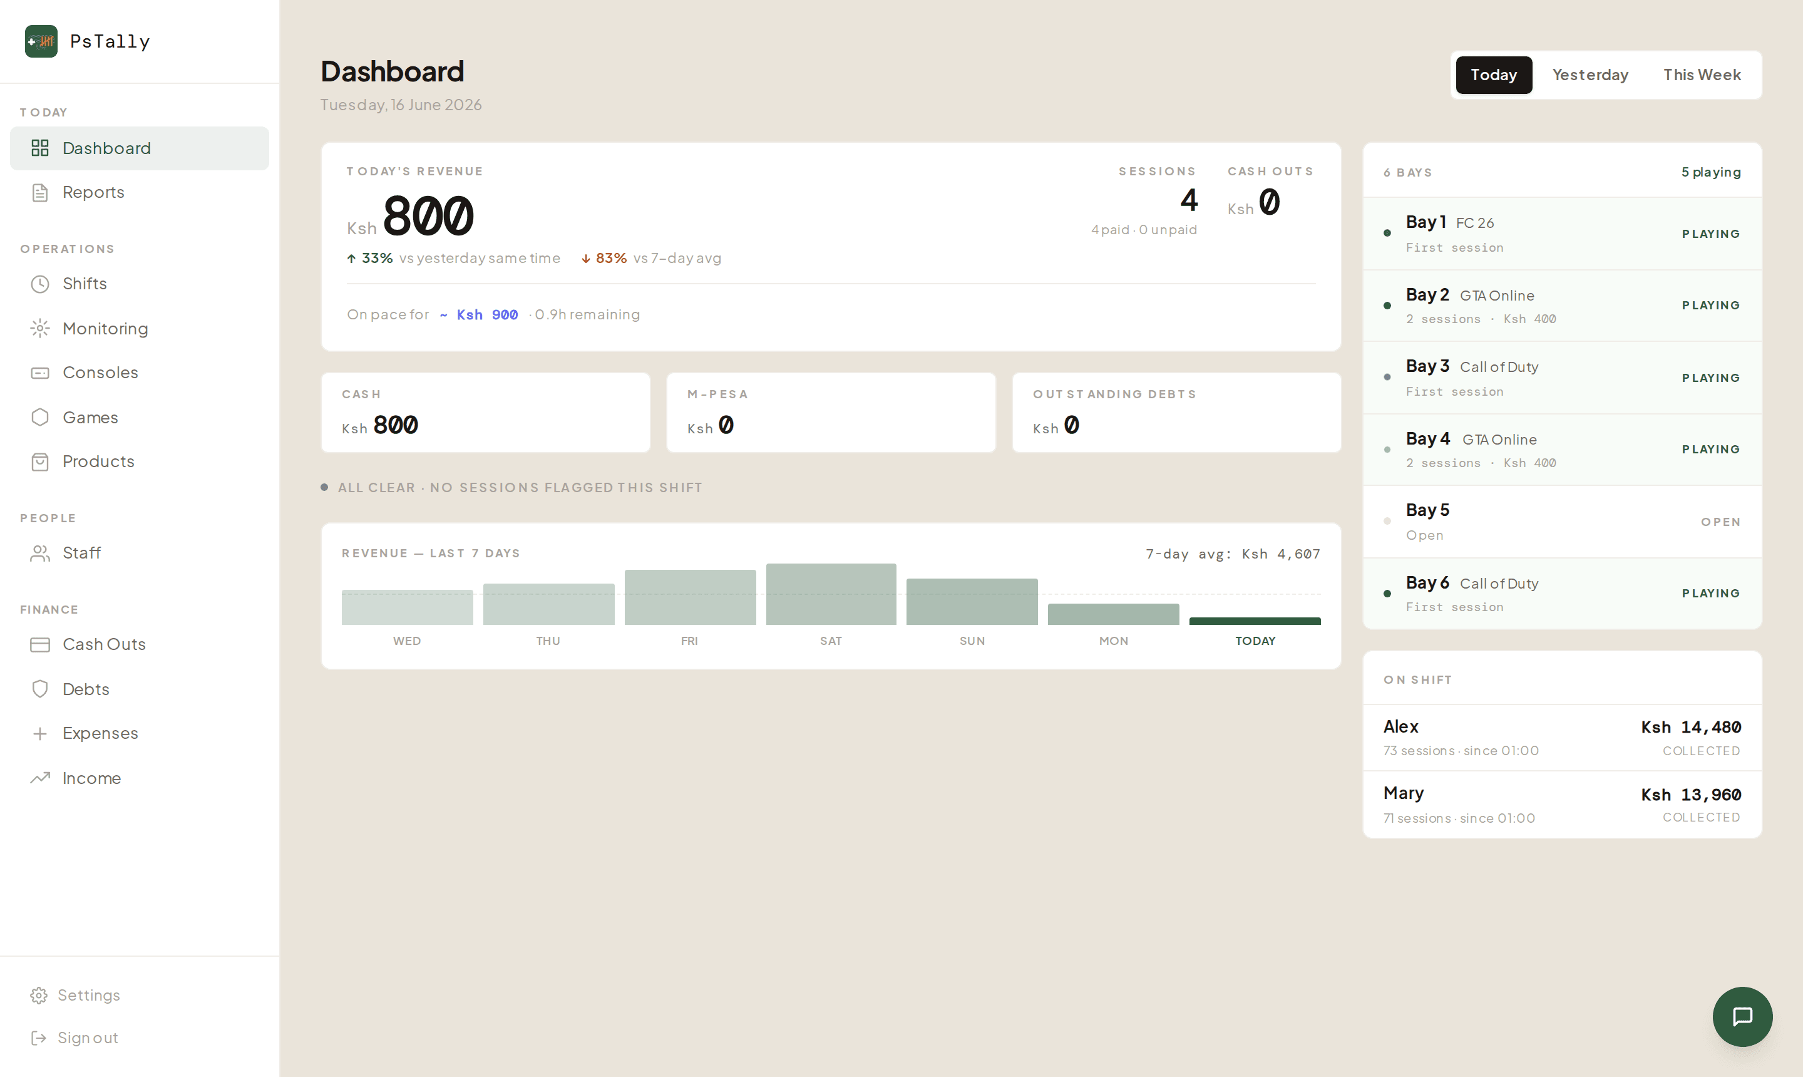The height and width of the screenshot is (1077, 1803).
Task: Navigate to Consoles page
Action: [x=140, y=373]
